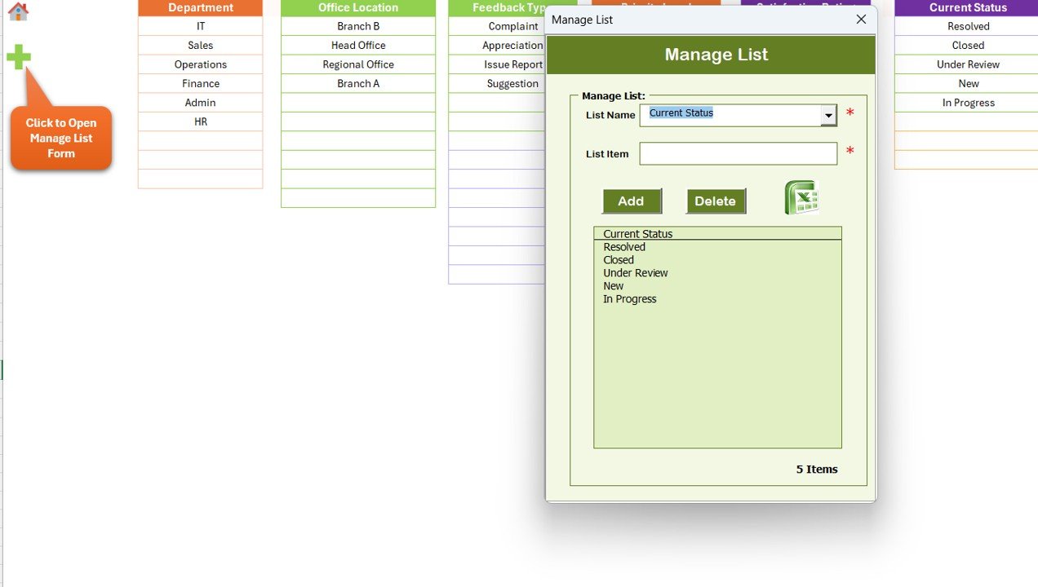Select the 'Head Office' cell
The height and width of the screenshot is (587, 1038).
click(x=357, y=45)
